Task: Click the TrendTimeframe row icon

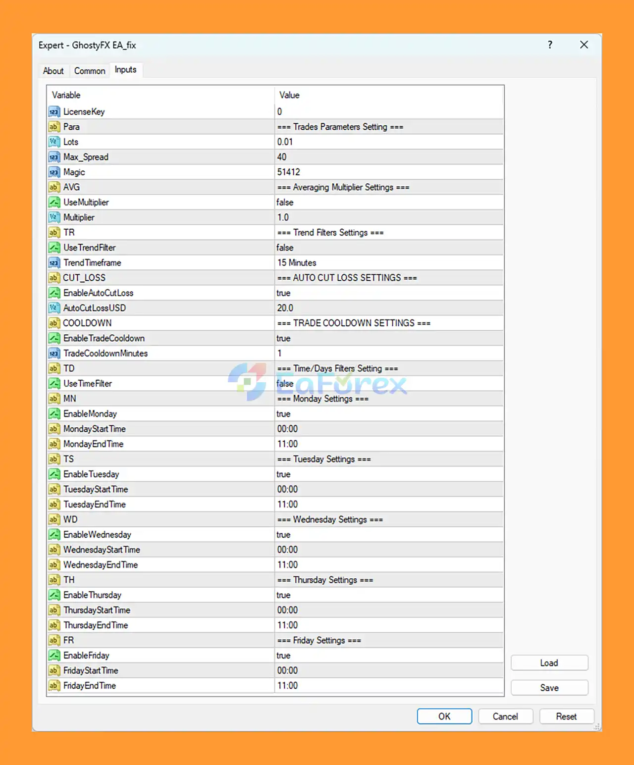Action: click(x=54, y=263)
